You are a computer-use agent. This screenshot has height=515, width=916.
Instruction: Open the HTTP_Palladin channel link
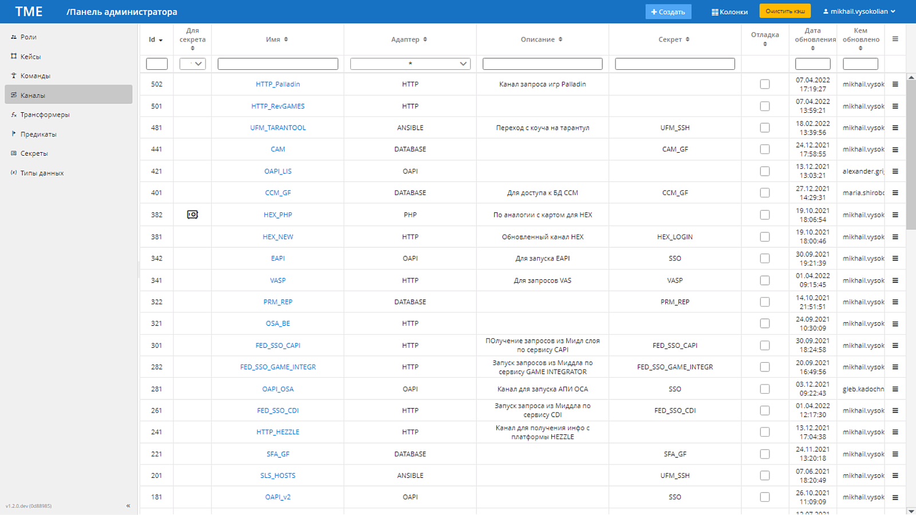coord(278,84)
